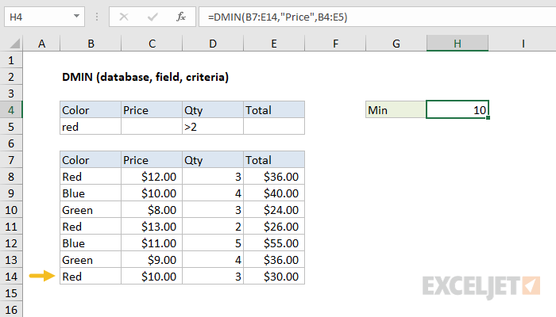Click the 'Min' label cell

(396, 110)
